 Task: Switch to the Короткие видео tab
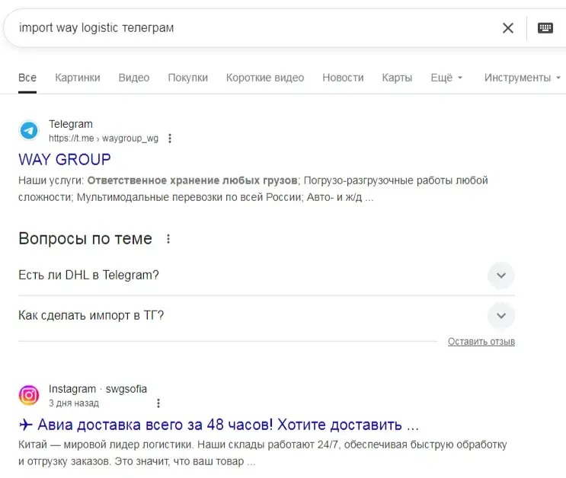click(265, 78)
